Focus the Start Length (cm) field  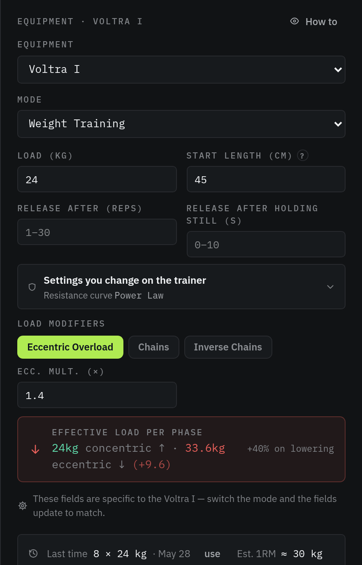[266, 179]
